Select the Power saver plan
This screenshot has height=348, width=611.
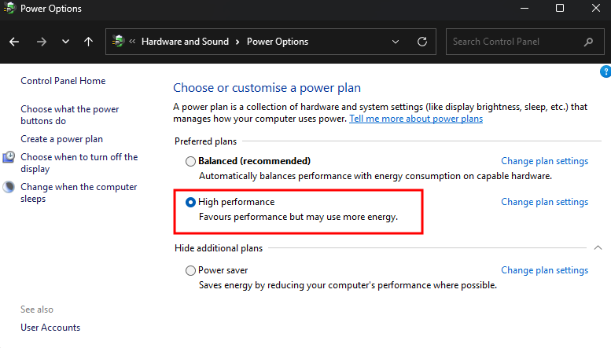coord(190,271)
